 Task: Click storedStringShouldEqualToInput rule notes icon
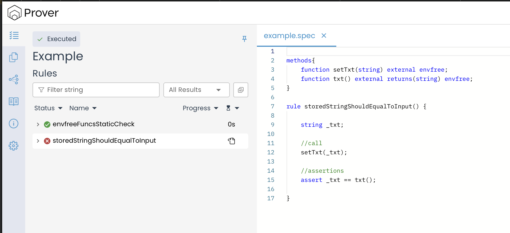click(231, 141)
